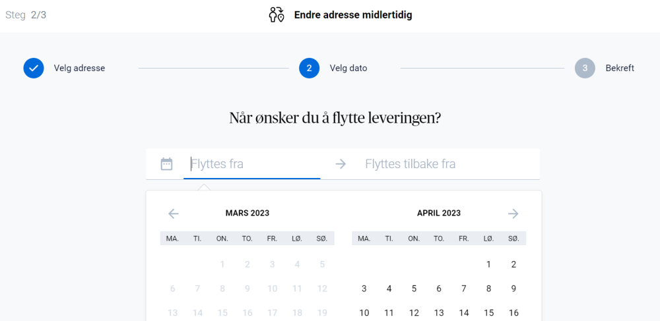The image size is (660, 321).
Task: Choose April 13 as the date
Action: tap(439, 313)
